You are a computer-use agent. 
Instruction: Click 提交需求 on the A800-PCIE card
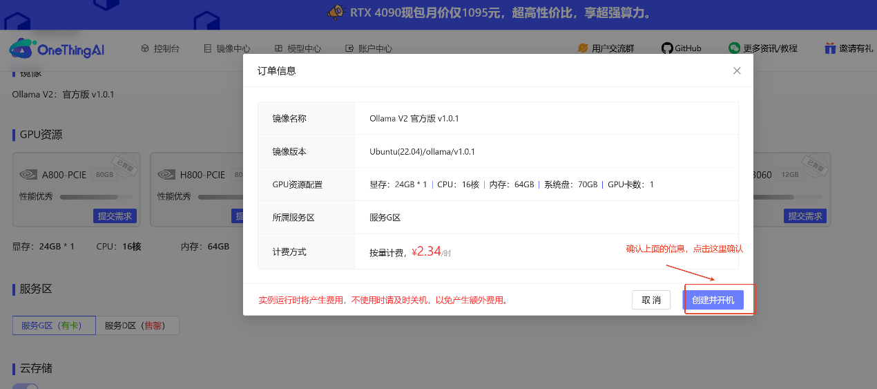pos(115,216)
